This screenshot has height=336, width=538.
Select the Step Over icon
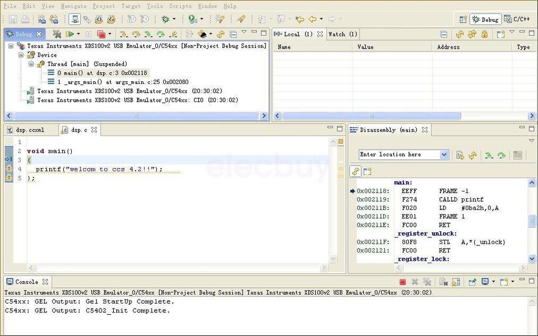pos(138,35)
